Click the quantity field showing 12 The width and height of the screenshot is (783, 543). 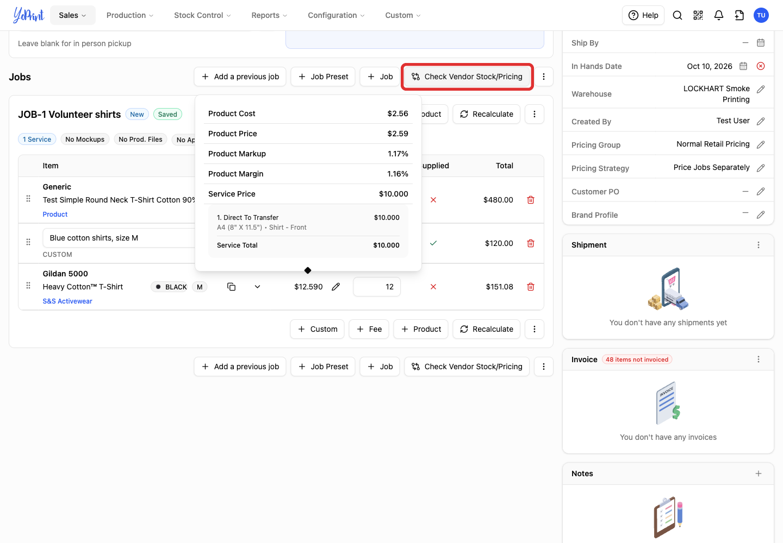[377, 287]
